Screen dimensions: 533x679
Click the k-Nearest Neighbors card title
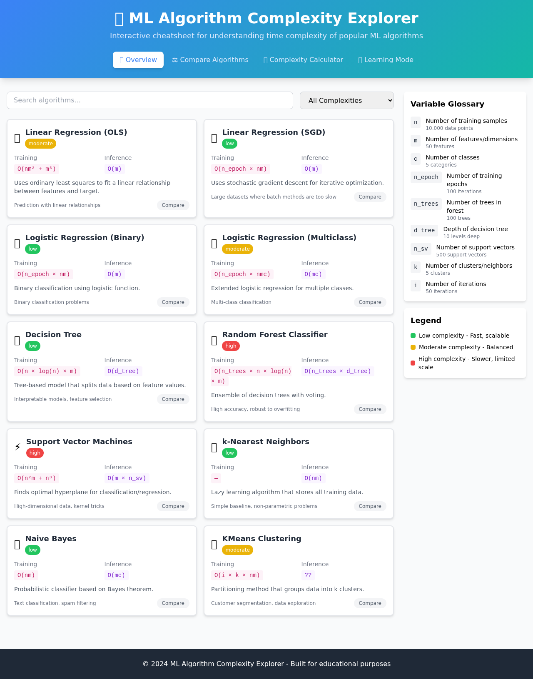[266, 442]
